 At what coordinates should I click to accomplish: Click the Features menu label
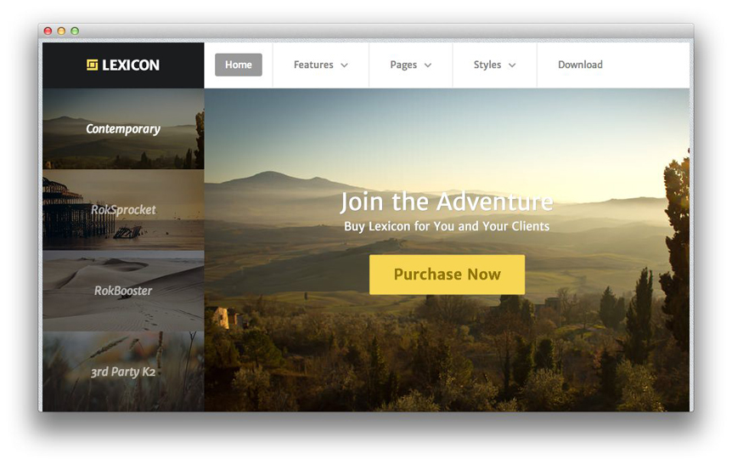point(313,65)
